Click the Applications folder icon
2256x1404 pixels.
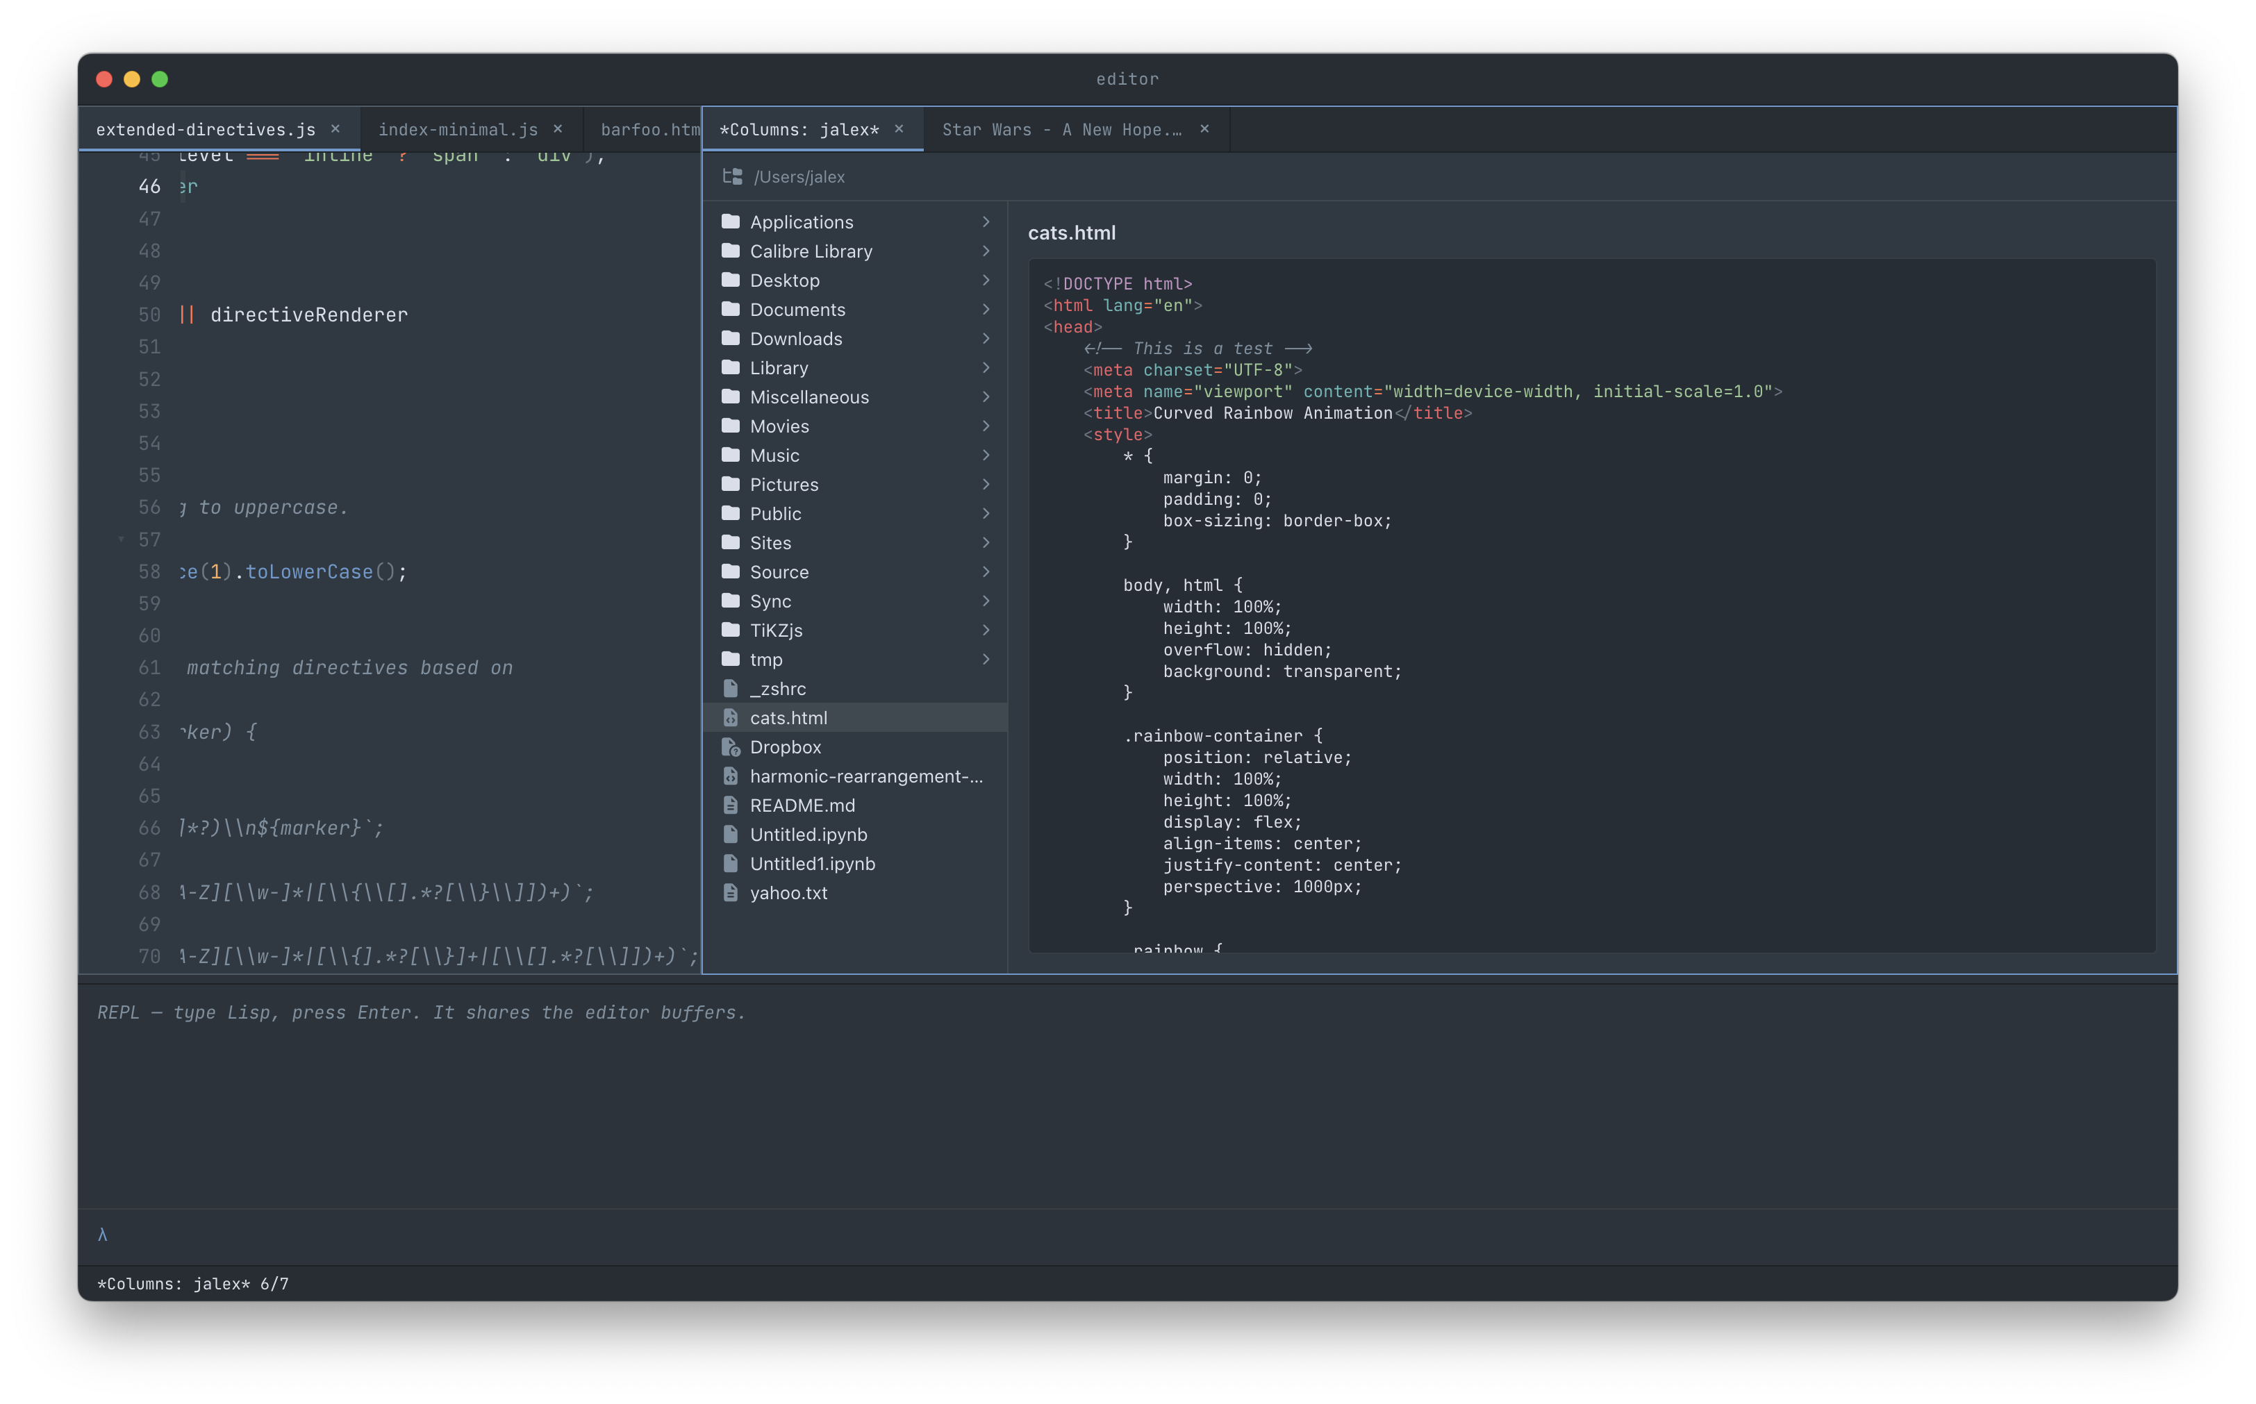731,221
